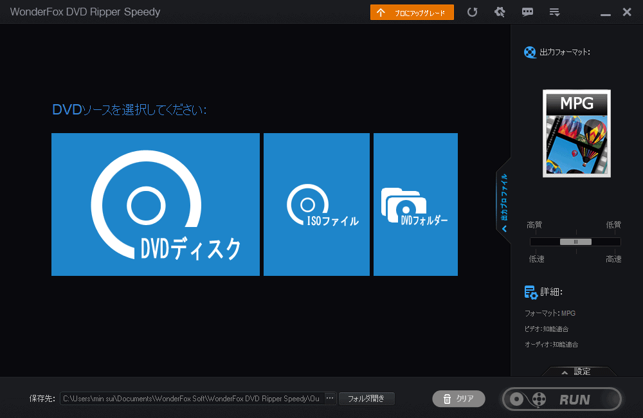Choose the DVDフォルダー source tile

(415, 204)
